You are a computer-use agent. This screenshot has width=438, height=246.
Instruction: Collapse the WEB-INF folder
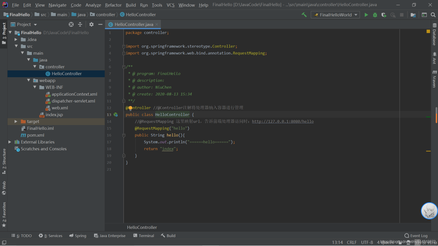pos(35,87)
